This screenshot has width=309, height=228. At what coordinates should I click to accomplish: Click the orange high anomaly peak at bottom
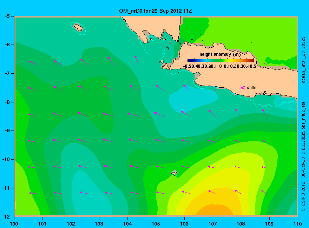coord(215,210)
